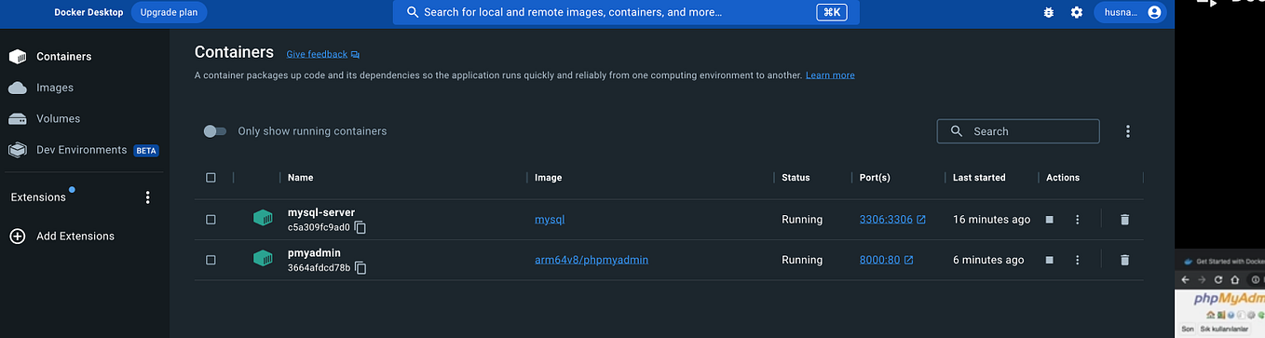Stop the mysql-server container

click(1049, 220)
